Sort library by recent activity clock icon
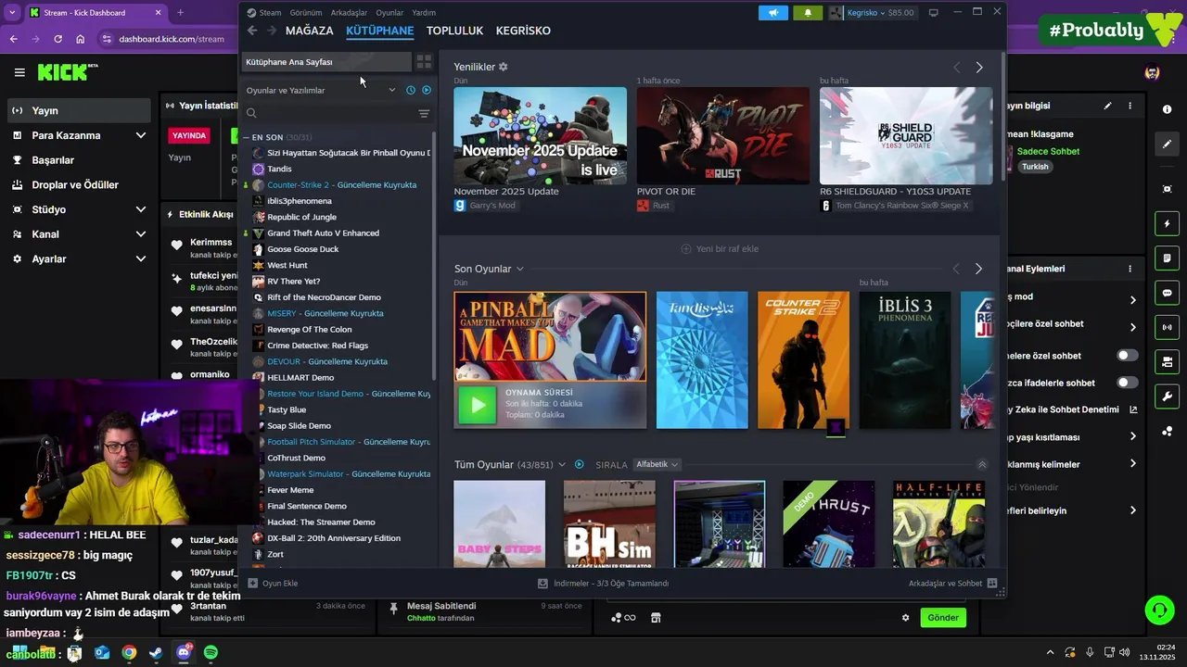This screenshot has width=1187, height=667. point(411,90)
